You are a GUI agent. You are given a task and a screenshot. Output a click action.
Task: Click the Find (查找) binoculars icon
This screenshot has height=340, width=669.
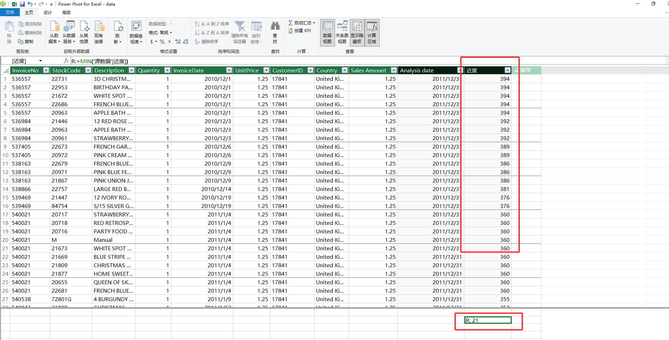275,32
